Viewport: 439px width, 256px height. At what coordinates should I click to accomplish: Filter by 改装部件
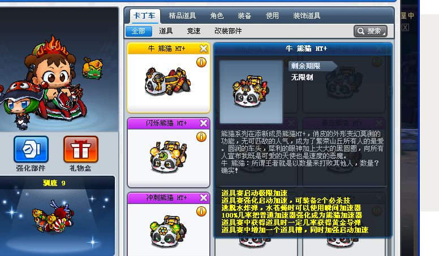click(x=228, y=31)
